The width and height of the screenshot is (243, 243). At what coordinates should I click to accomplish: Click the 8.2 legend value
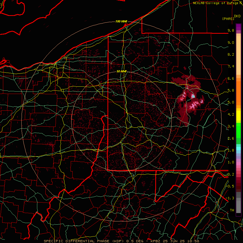(231, 54)
